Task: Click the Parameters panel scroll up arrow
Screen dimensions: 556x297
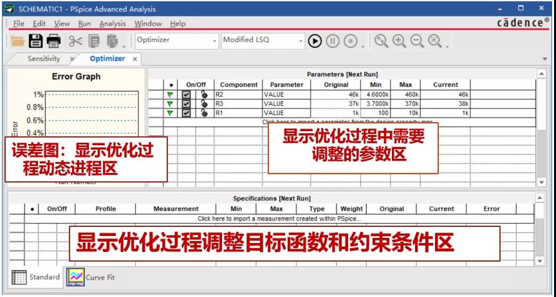Action: point(541,74)
